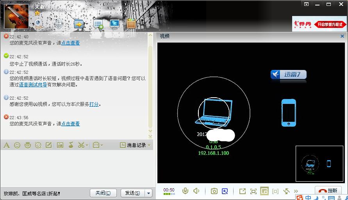Click the chat scrollbar up arrow
Image resolution: width=348 pixels, height=200 pixels.
[x=150, y=35]
